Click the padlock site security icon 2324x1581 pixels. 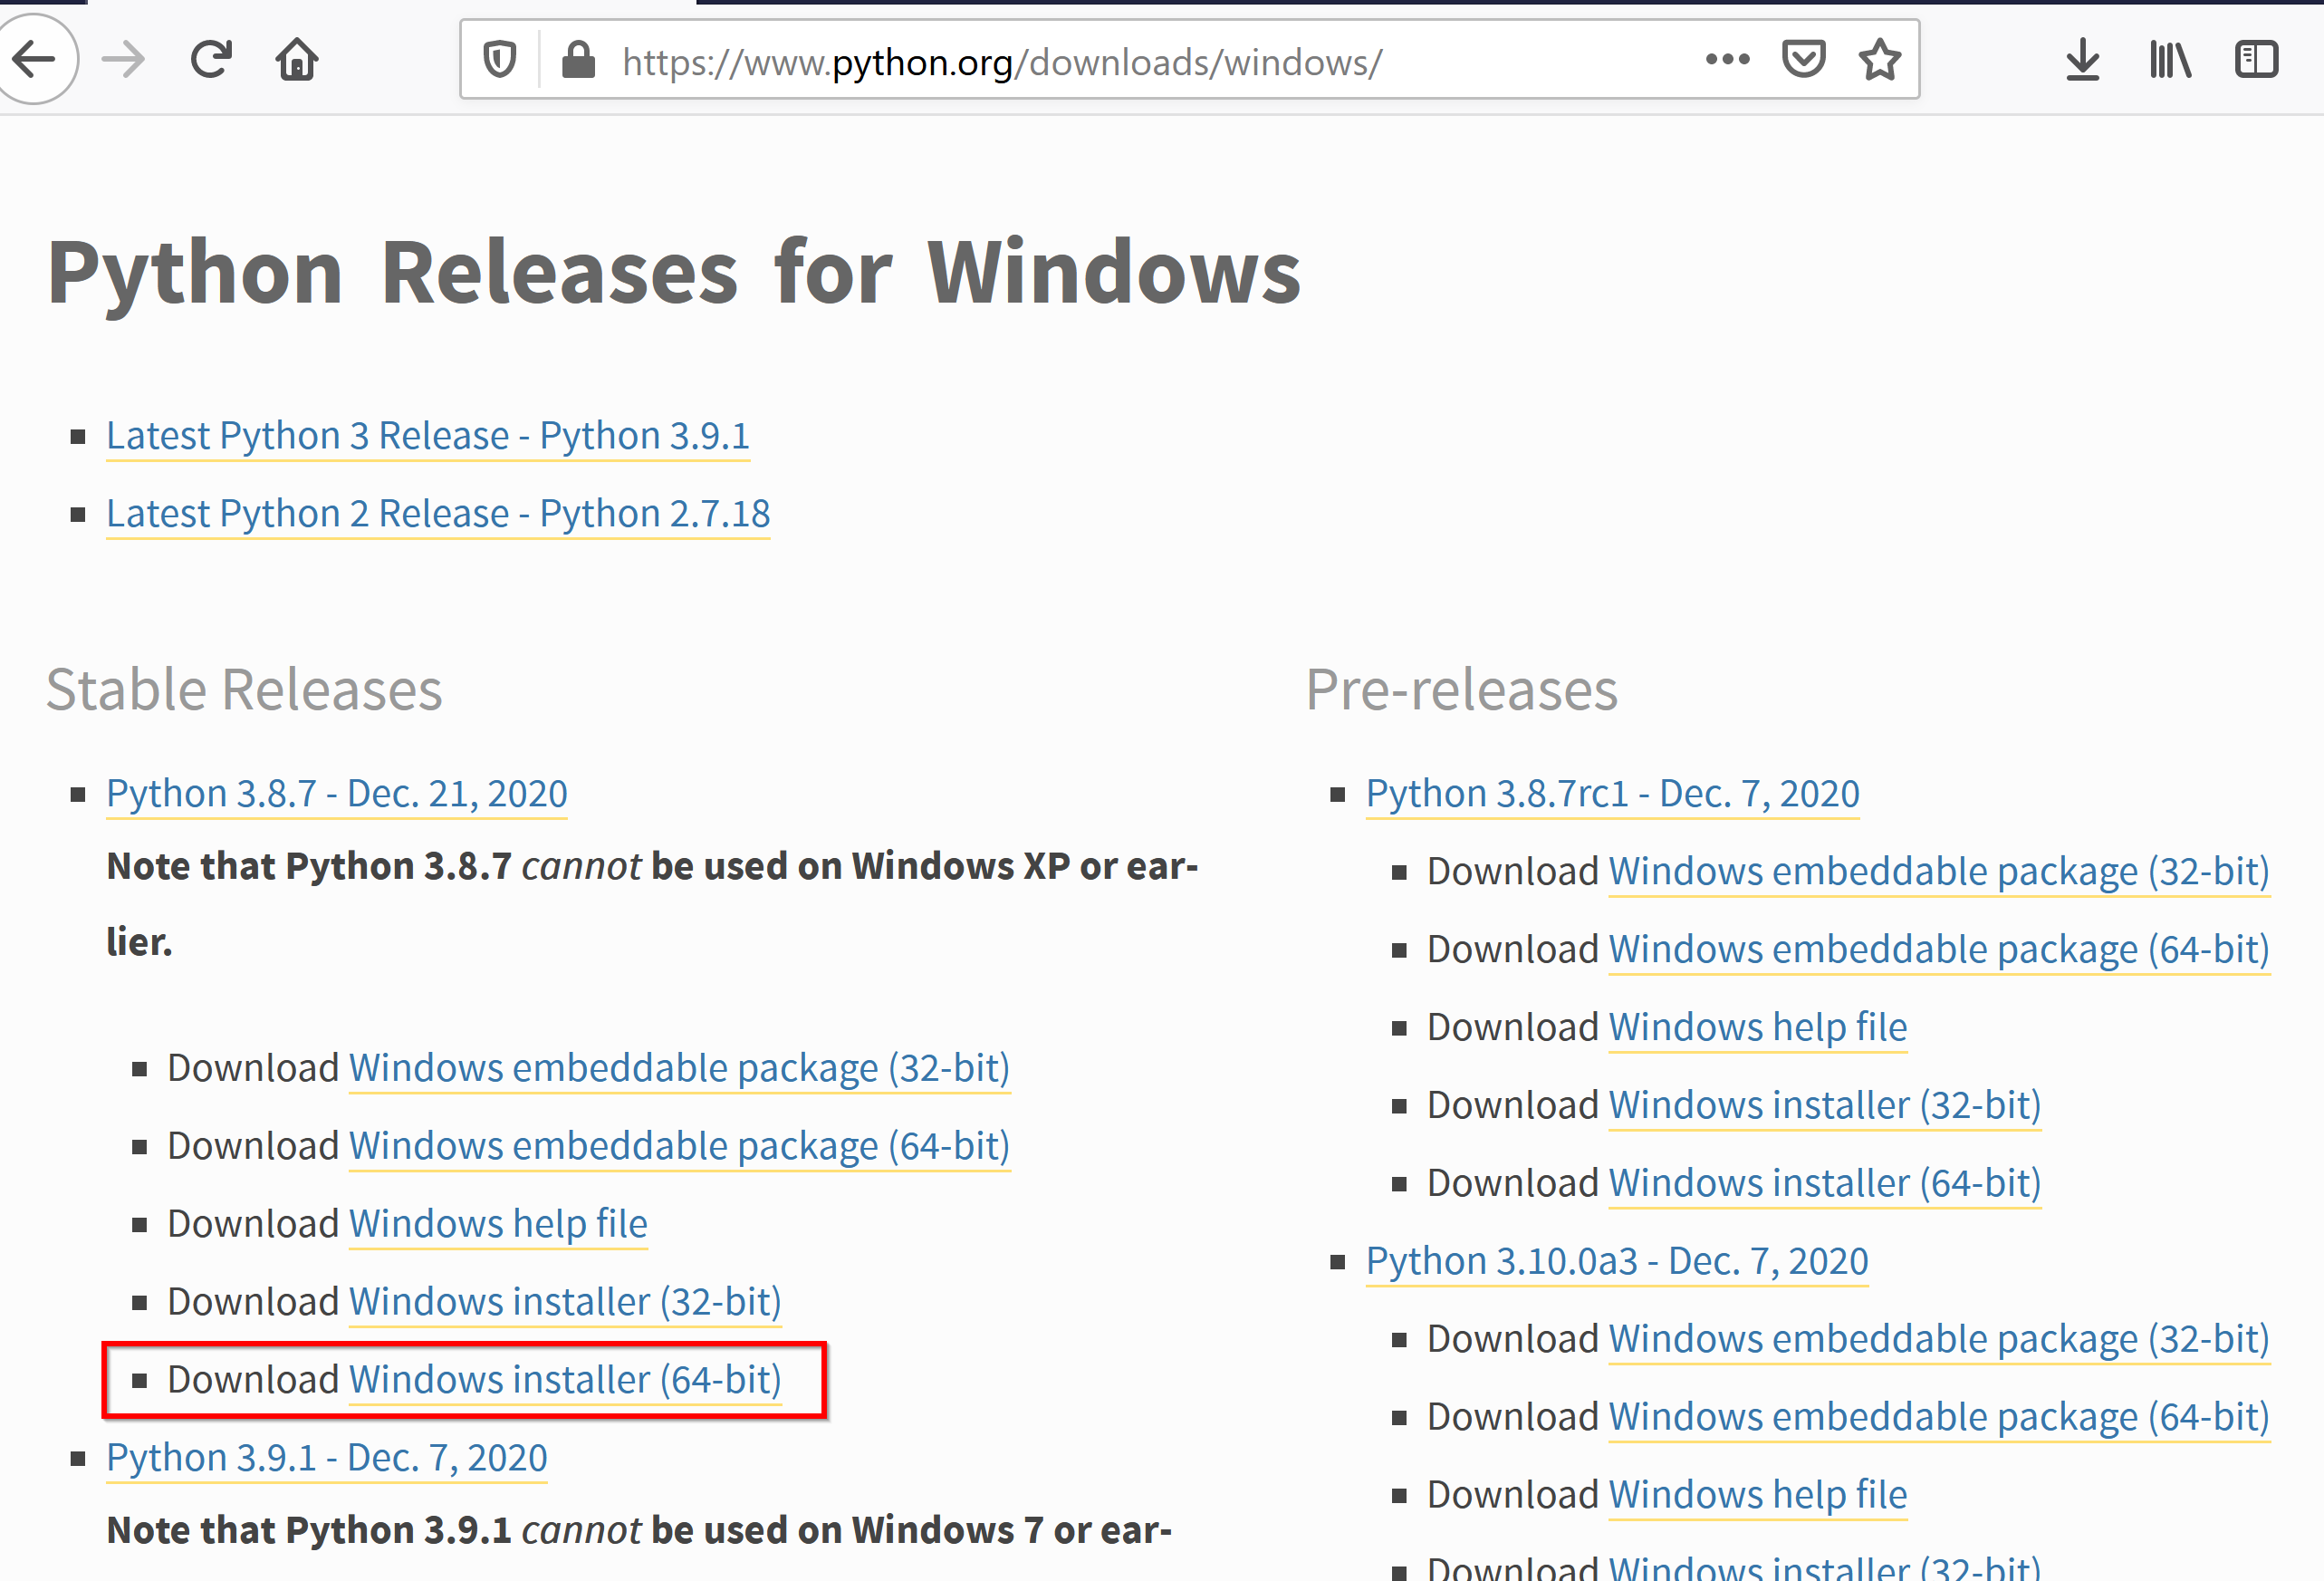point(578,60)
